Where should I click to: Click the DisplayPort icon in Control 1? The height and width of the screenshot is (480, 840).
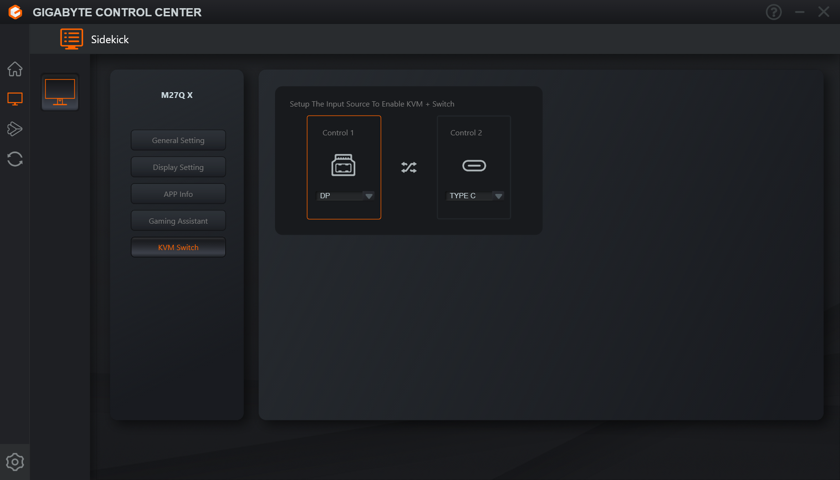(343, 165)
